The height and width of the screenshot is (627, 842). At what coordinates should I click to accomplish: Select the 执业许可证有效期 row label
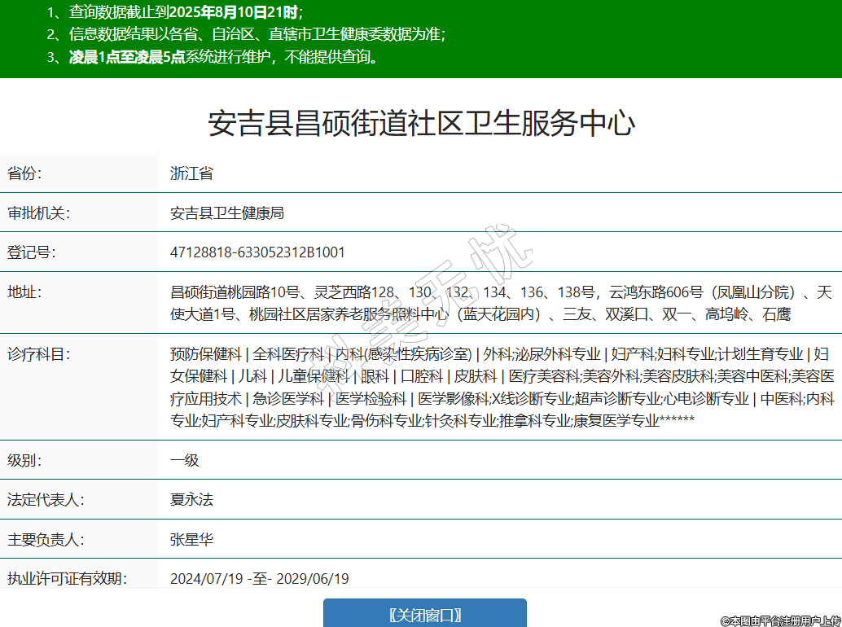pyautogui.click(x=67, y=579)
